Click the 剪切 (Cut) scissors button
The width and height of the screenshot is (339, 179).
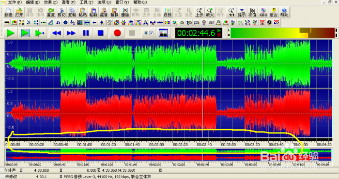click(62, 12)
